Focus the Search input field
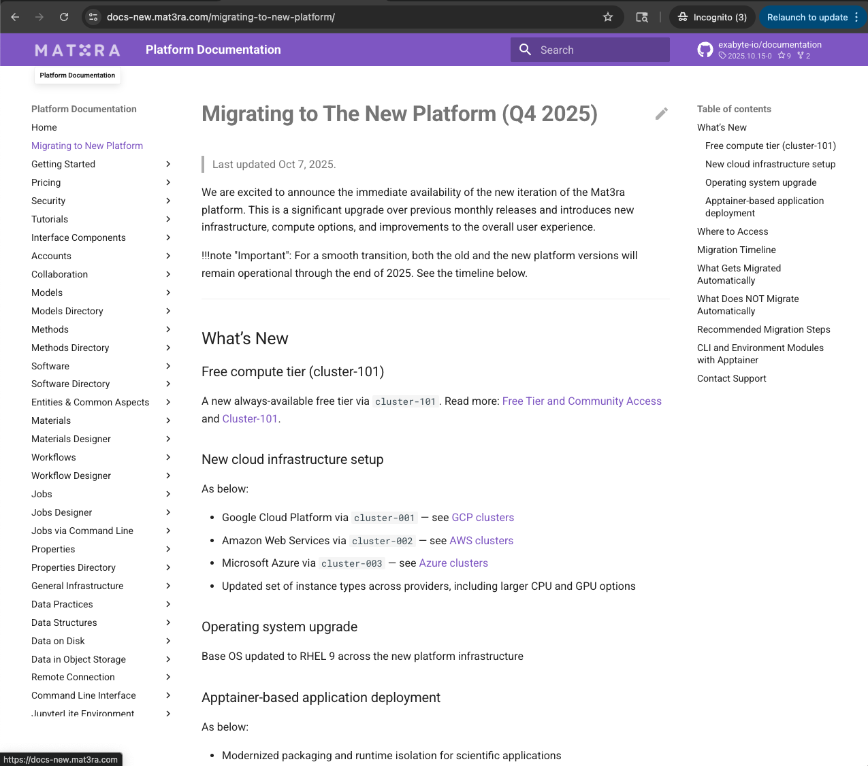This screenshot has width=868, height=766. [x=590, y=50]
